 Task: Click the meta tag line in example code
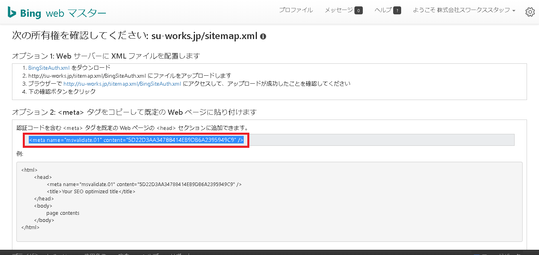(x=144, y=184)
